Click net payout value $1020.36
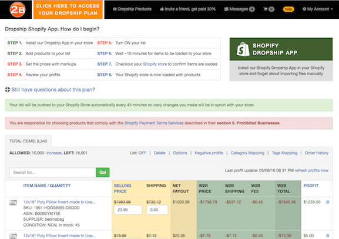Viewport: 339px width, 239px height. (x=181, y=202)
